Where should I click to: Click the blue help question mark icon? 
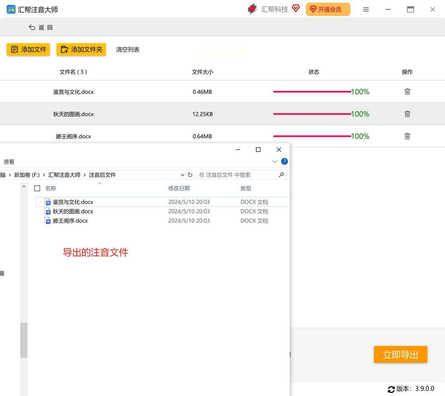click(x=284, y=161)
